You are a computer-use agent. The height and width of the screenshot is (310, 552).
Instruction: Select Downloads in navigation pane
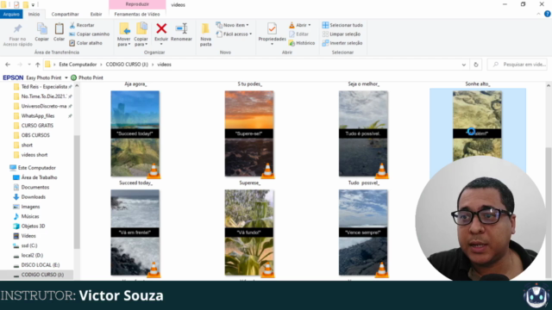pos(33,197)
